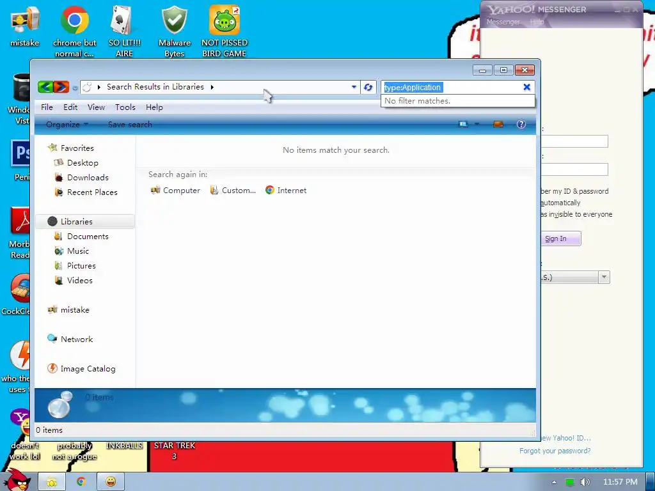
Task: Select Image Catalog in navigation pane
Action: pos(88,369)
